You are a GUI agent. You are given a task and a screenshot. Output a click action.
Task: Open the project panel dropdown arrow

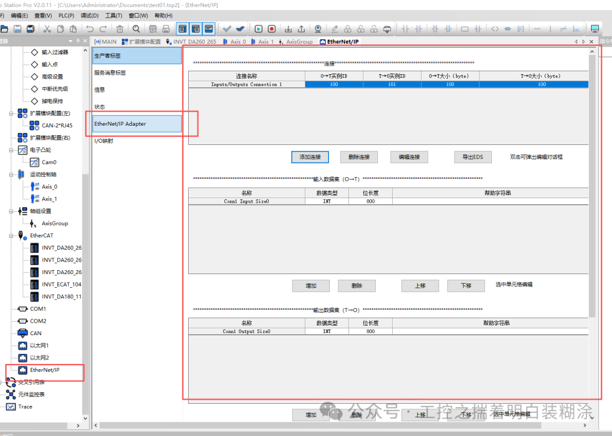(71, 41)
